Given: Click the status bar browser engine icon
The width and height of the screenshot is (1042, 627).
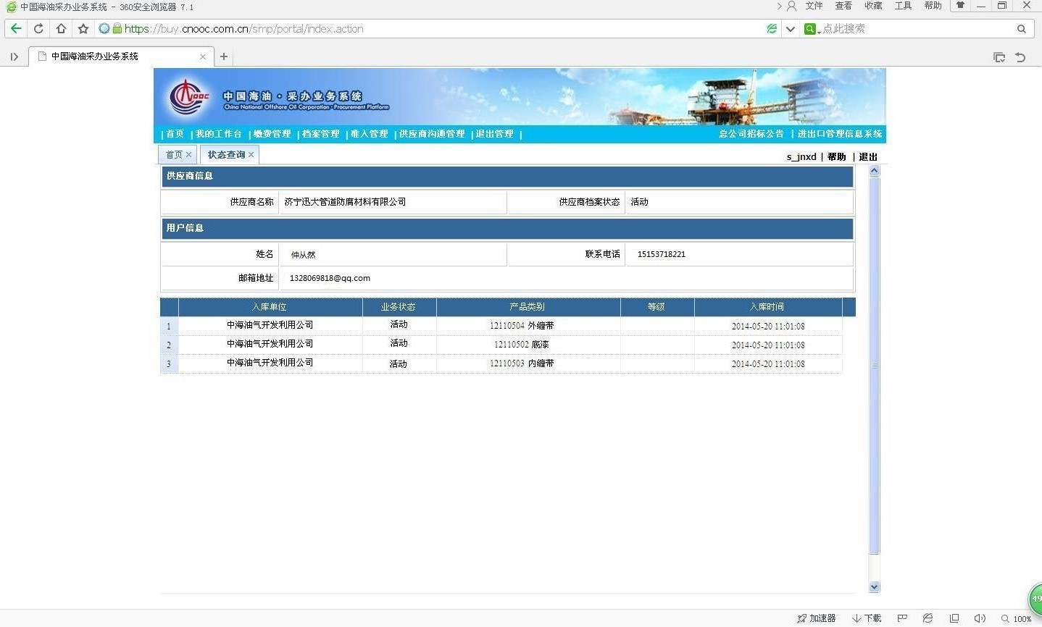Looking at the screenshot, I should (x=928, y=618).
